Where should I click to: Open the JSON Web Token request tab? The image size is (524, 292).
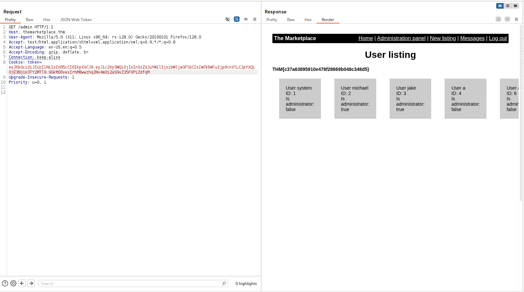click(76, 20)
